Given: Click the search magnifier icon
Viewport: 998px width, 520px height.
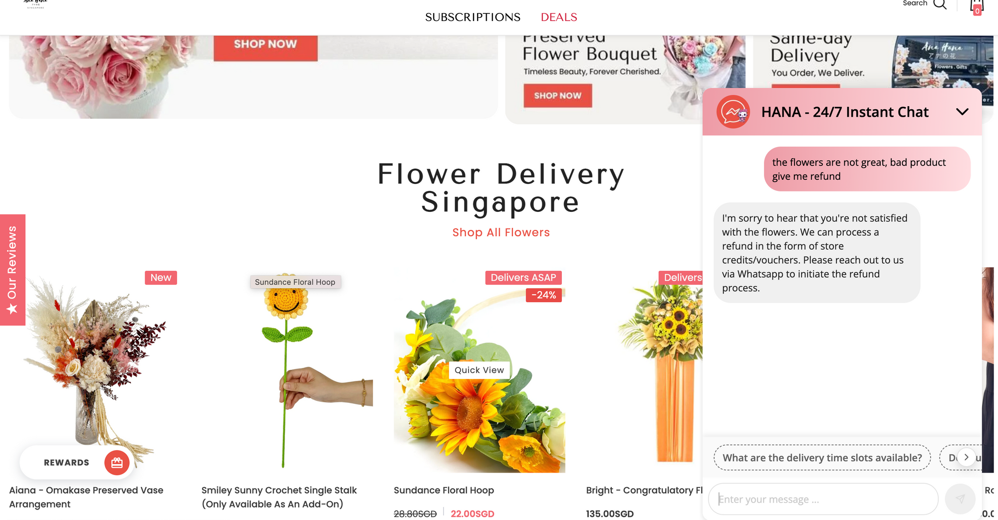Looking at the screenshot, I should 940,4.
